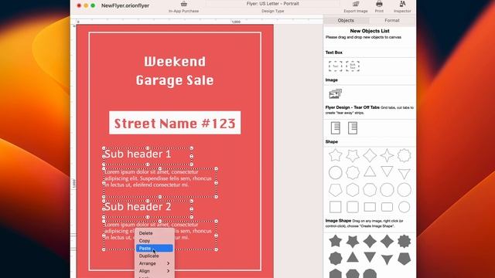Pick the outline twelve-point scalloped badge shape
495x278 pixels.
[x=404, y=155]
